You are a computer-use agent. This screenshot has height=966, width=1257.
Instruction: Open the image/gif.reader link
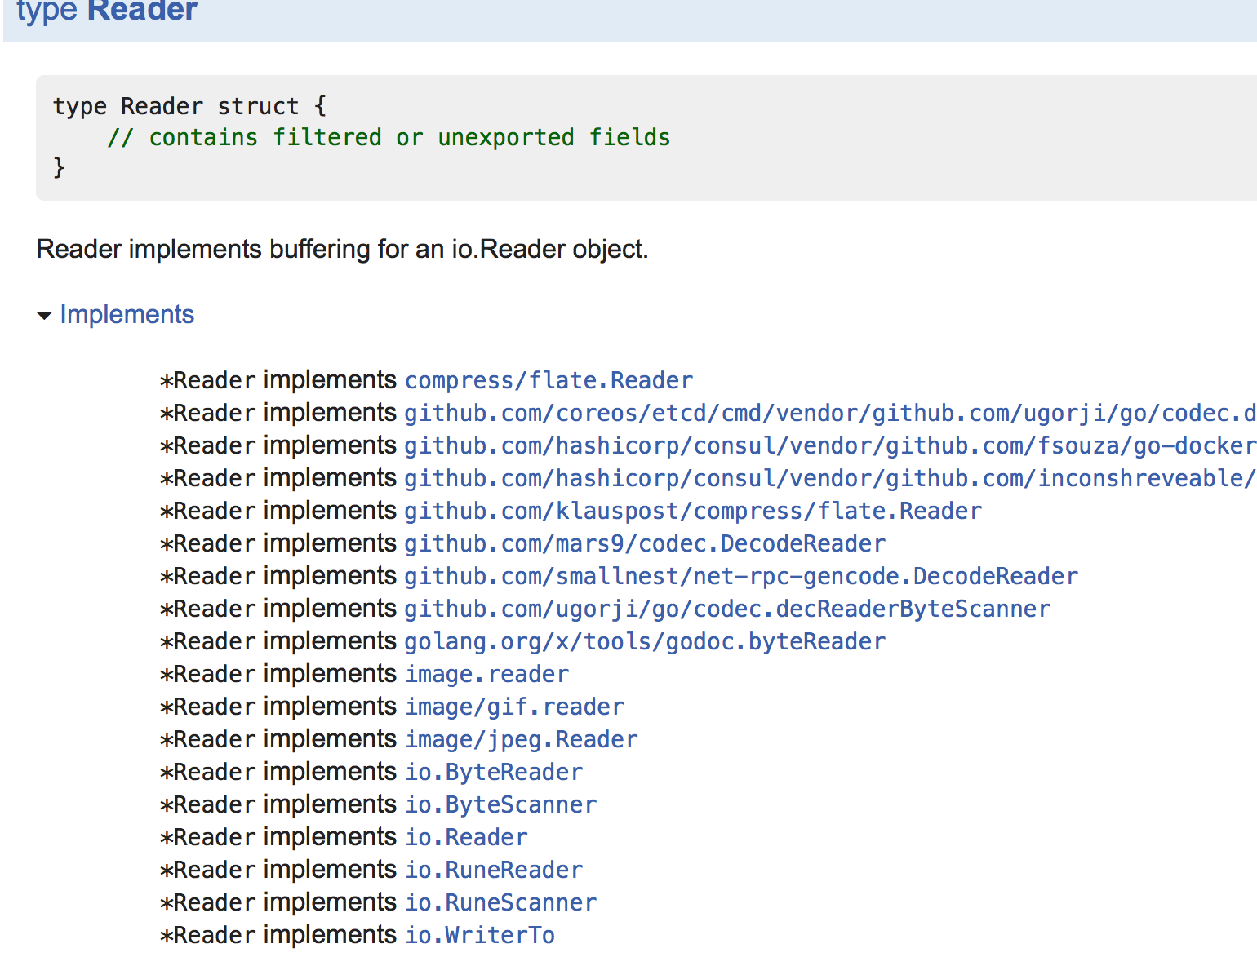coord(514,707)
